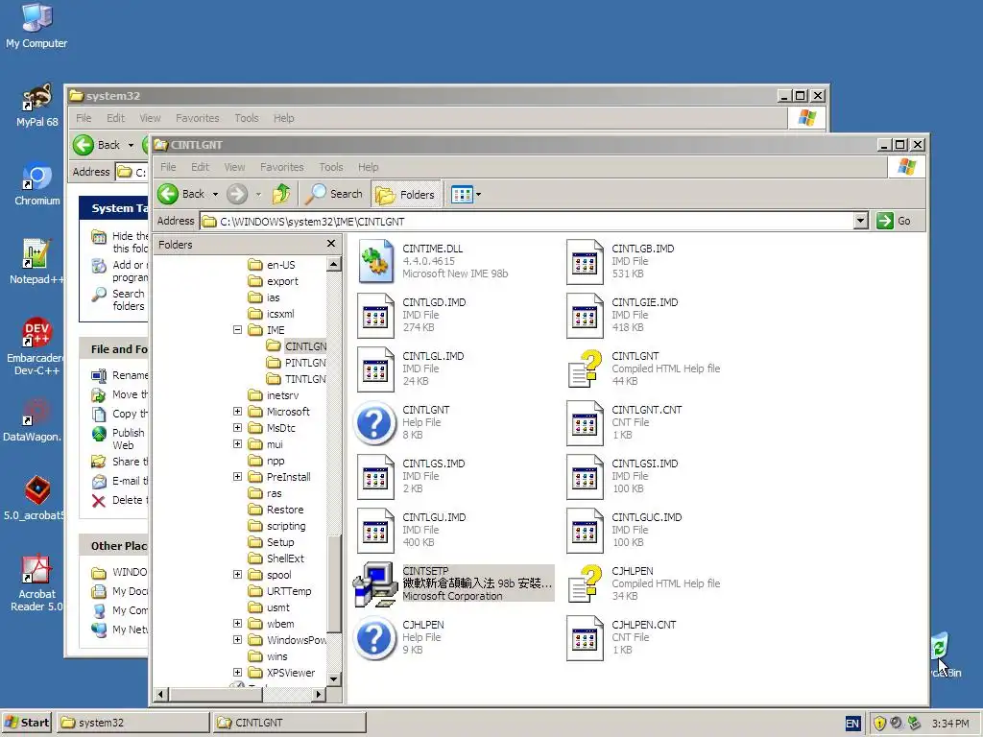This screenshot has width=983, height=737.
Task: Open the Edit menu in CINTLGNT window
Action: click(x=200, y=167)
